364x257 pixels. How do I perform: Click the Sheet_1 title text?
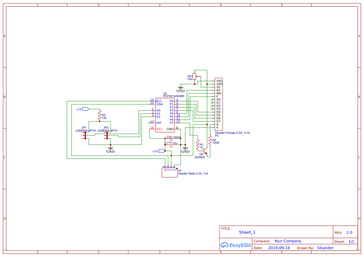(x=247, y=232)
